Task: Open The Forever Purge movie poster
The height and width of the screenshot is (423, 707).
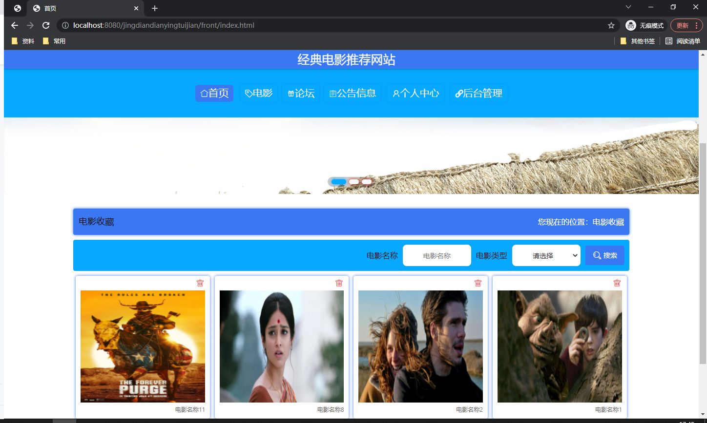Action: [143, 346]
